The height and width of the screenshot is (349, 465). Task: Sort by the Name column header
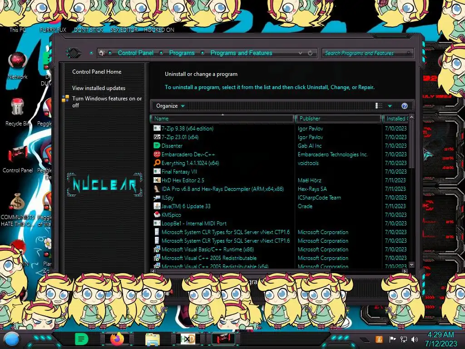click(222, 119)
